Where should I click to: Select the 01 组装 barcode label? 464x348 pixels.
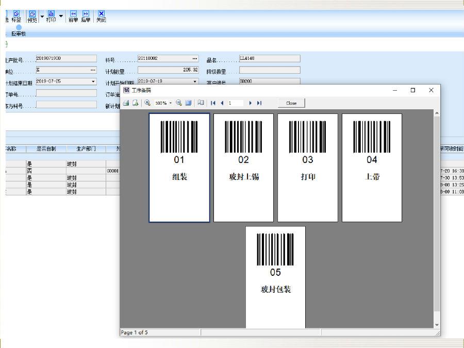tap(179, 168)
